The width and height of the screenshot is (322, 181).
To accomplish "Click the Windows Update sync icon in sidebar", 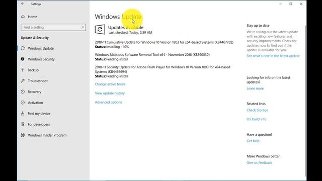I will (x=23, y=48).
